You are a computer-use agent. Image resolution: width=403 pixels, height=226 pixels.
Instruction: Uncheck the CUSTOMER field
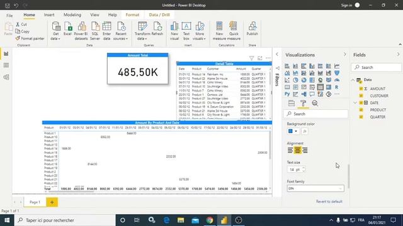coord(361,95)
